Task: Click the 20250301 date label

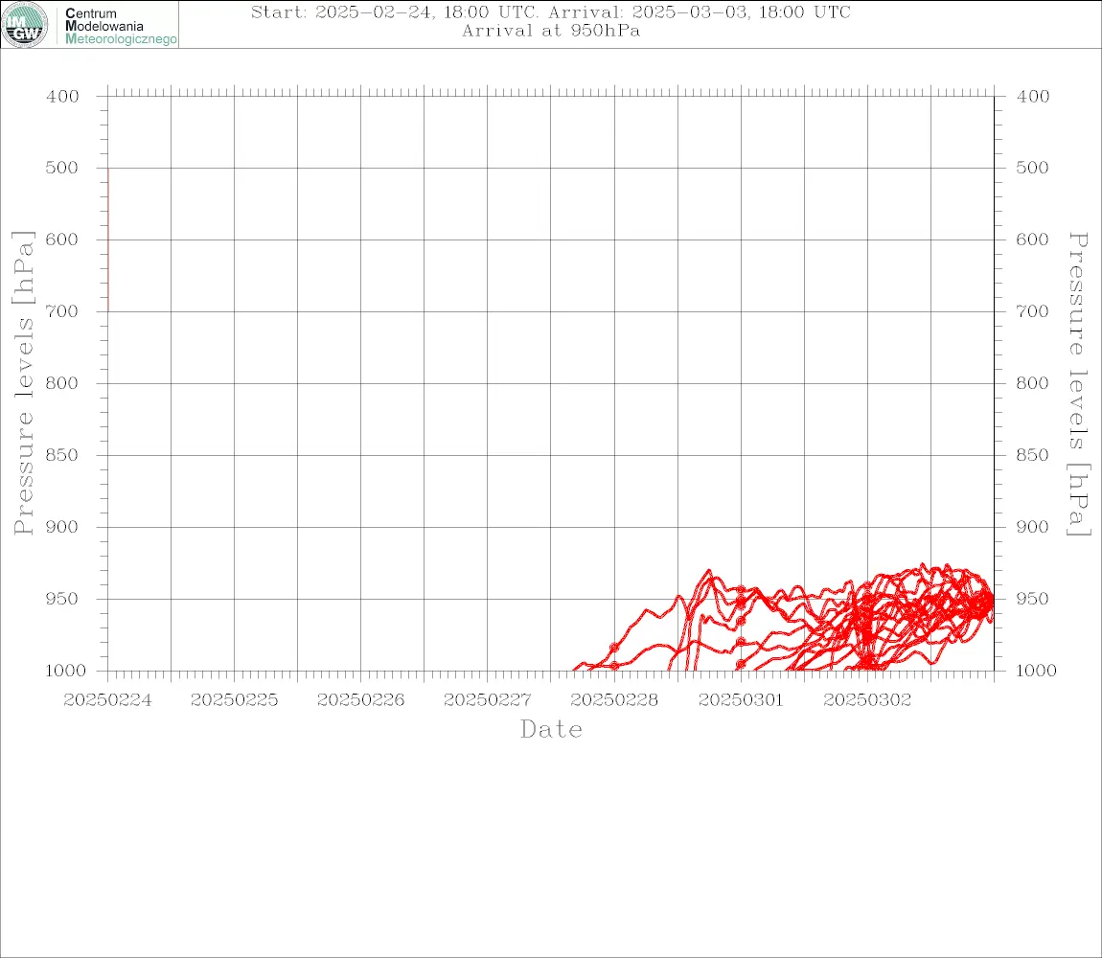Action: click(741, 700)
